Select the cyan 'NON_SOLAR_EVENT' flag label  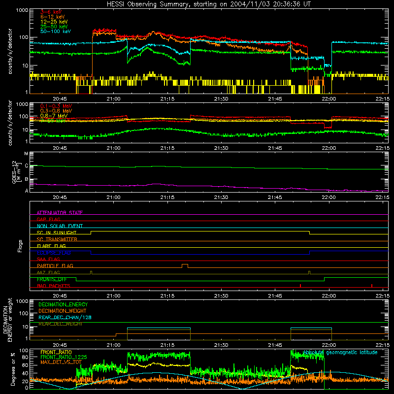tap(60, 226)
